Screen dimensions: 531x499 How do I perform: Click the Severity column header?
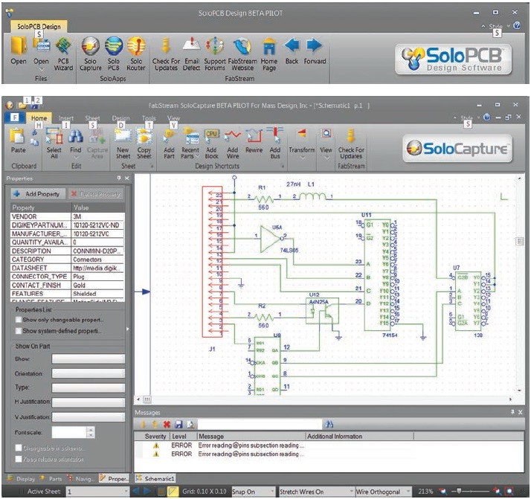[x=155, y=437]
